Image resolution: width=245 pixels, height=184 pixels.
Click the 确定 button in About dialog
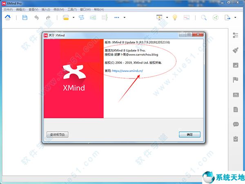pyautogui.click(x=189, y=135)
